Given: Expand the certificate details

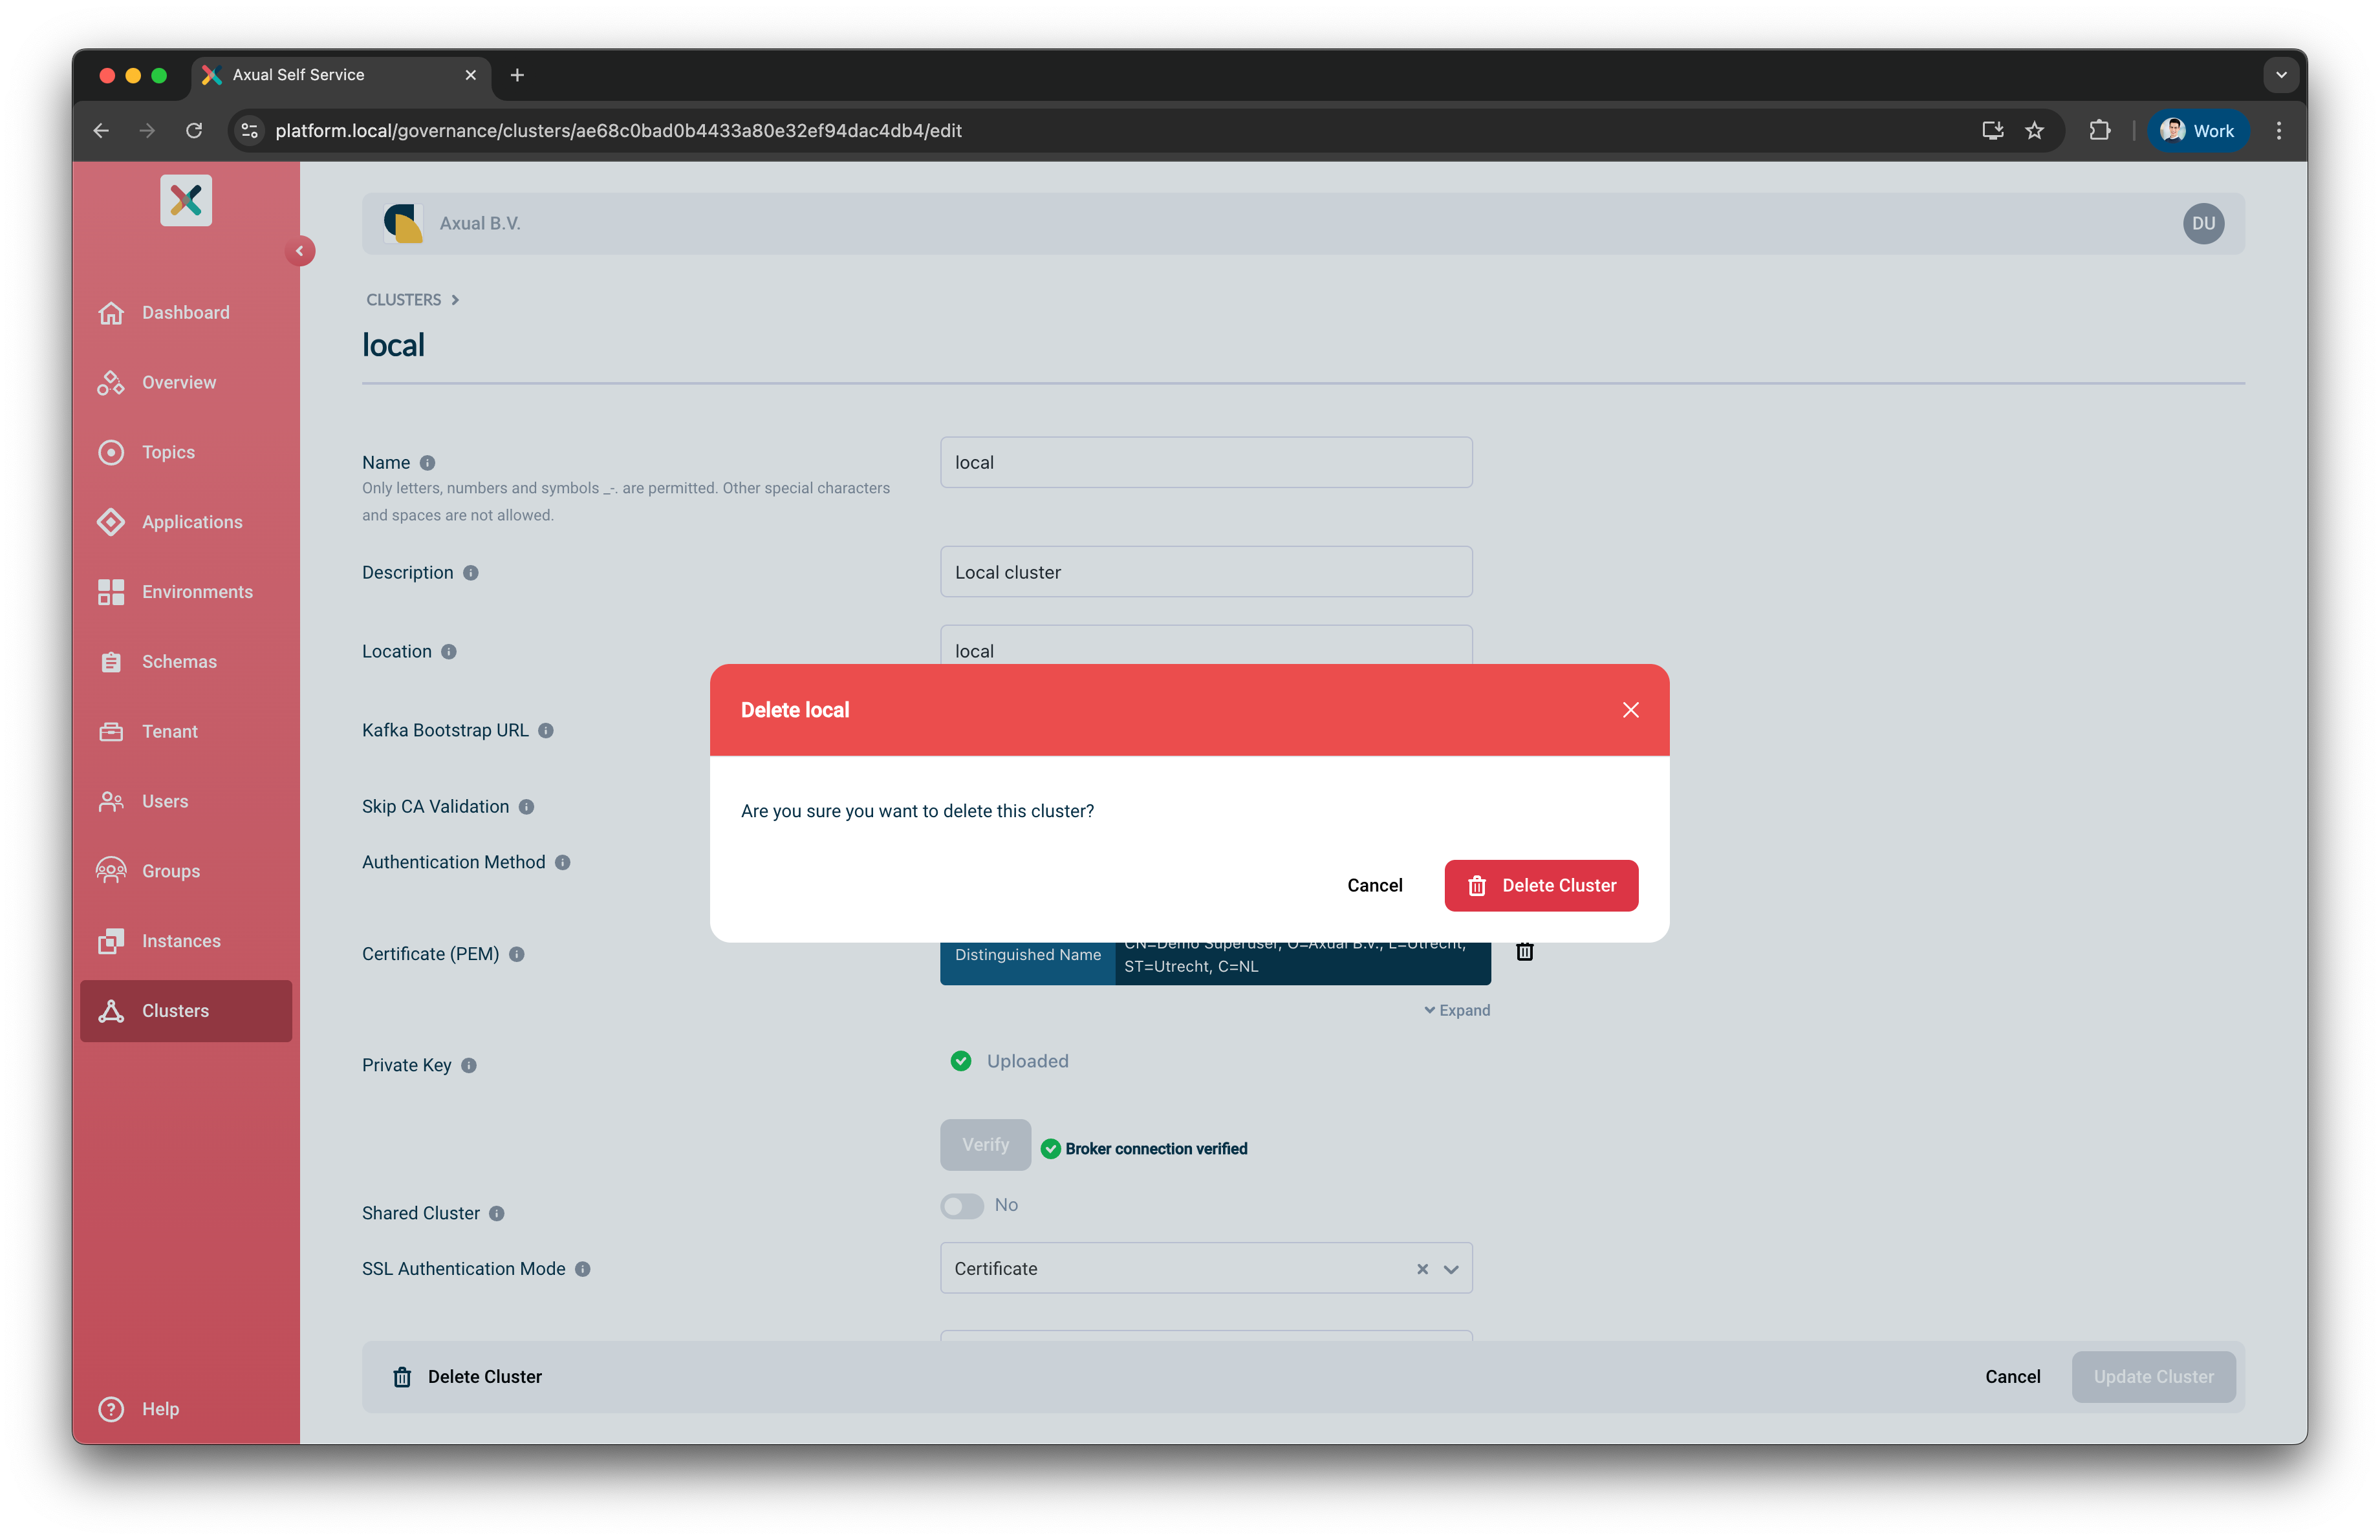Looking at the screenshot, I should click(1456, 1009).
